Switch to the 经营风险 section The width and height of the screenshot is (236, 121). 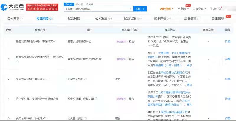tap(74, 19)
